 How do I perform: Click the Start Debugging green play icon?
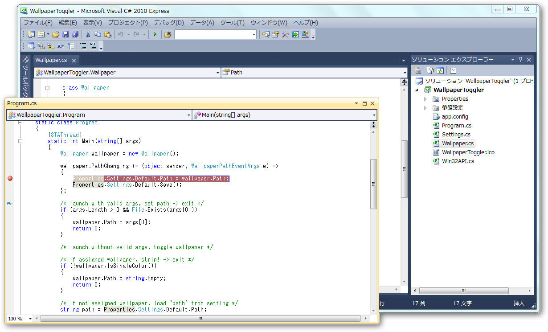pos(155,34)
